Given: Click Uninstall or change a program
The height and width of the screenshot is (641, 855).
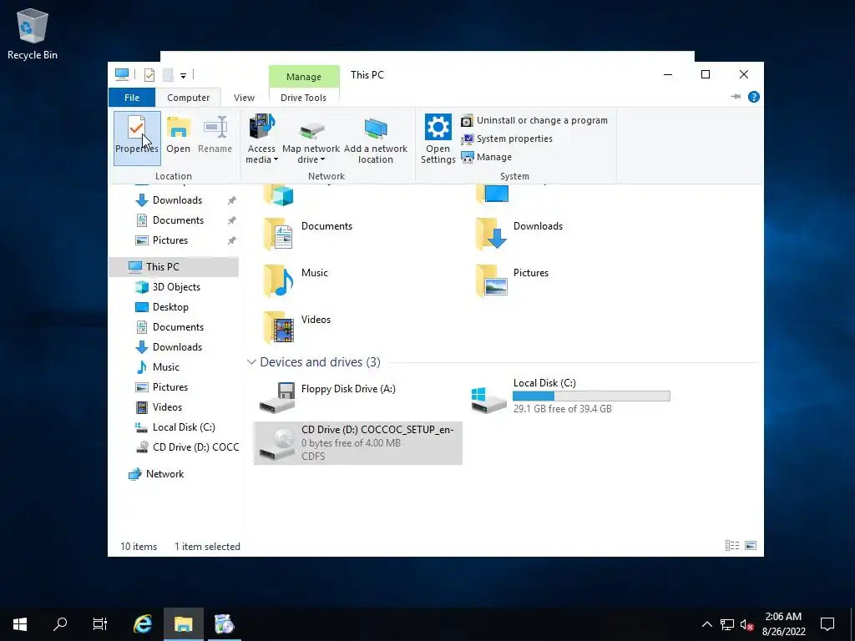Looking at the screenshot, I should (534, 120).
